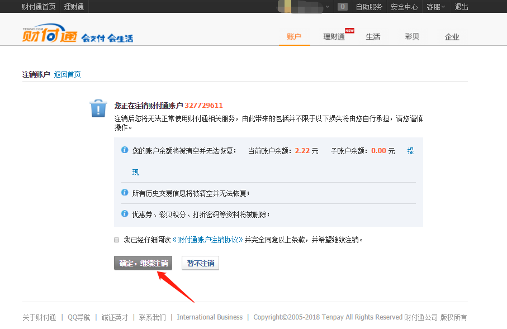The height and width of the screenshot is (329, 507).
Task: Open the 企业 tab
Action: tap(452, 36)
